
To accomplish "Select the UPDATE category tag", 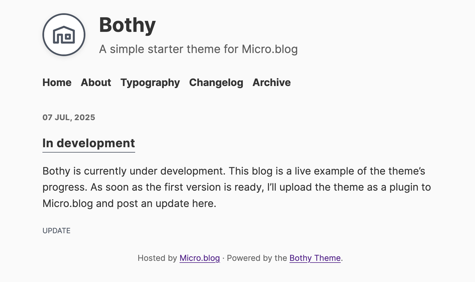I will coord(56,231).
